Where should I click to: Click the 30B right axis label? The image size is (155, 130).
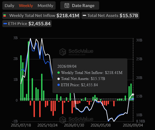139,40
